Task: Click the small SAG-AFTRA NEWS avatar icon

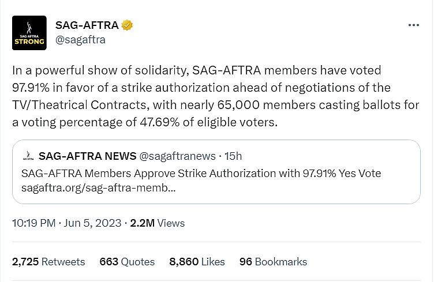Action: click(x=27, y=156)
